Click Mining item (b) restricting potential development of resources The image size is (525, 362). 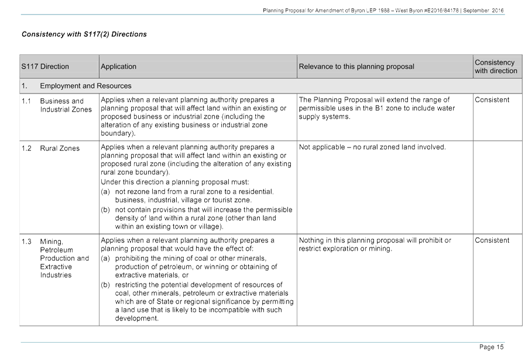[197, 301]
